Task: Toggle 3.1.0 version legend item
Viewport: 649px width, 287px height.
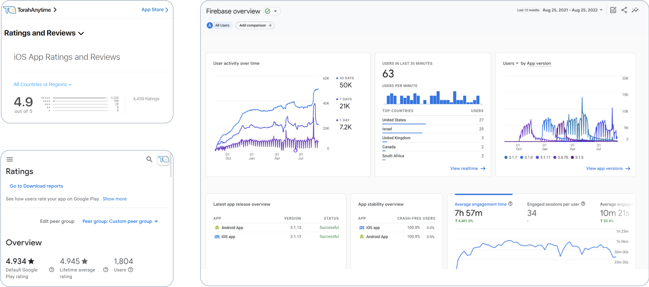Action: pos(526,157)
